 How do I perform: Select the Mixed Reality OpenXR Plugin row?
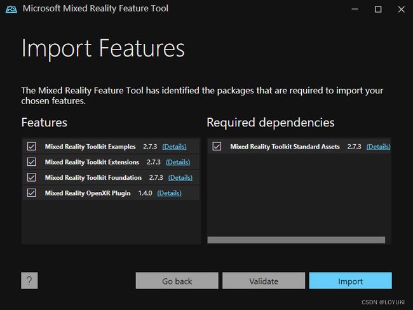point(111,192)
